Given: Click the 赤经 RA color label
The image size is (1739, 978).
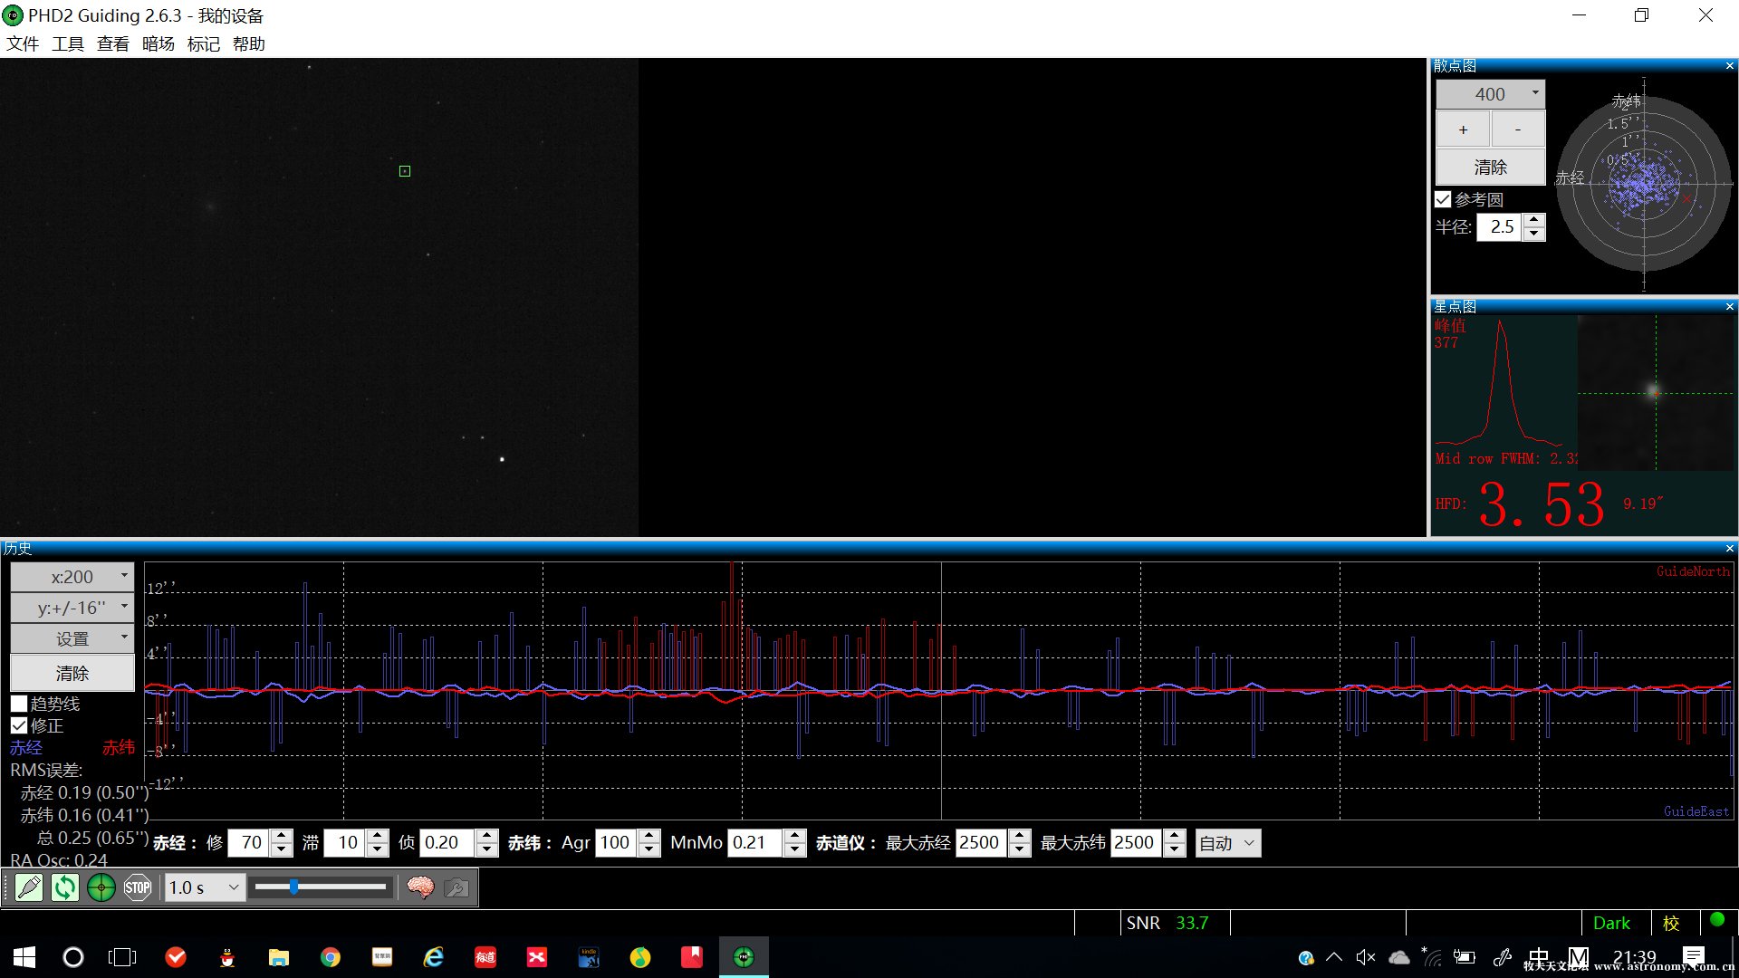Looking at the screenshot, I should (26, 748).
